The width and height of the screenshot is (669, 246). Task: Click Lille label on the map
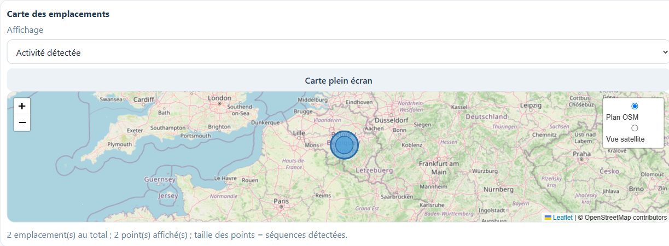[299, 133]
